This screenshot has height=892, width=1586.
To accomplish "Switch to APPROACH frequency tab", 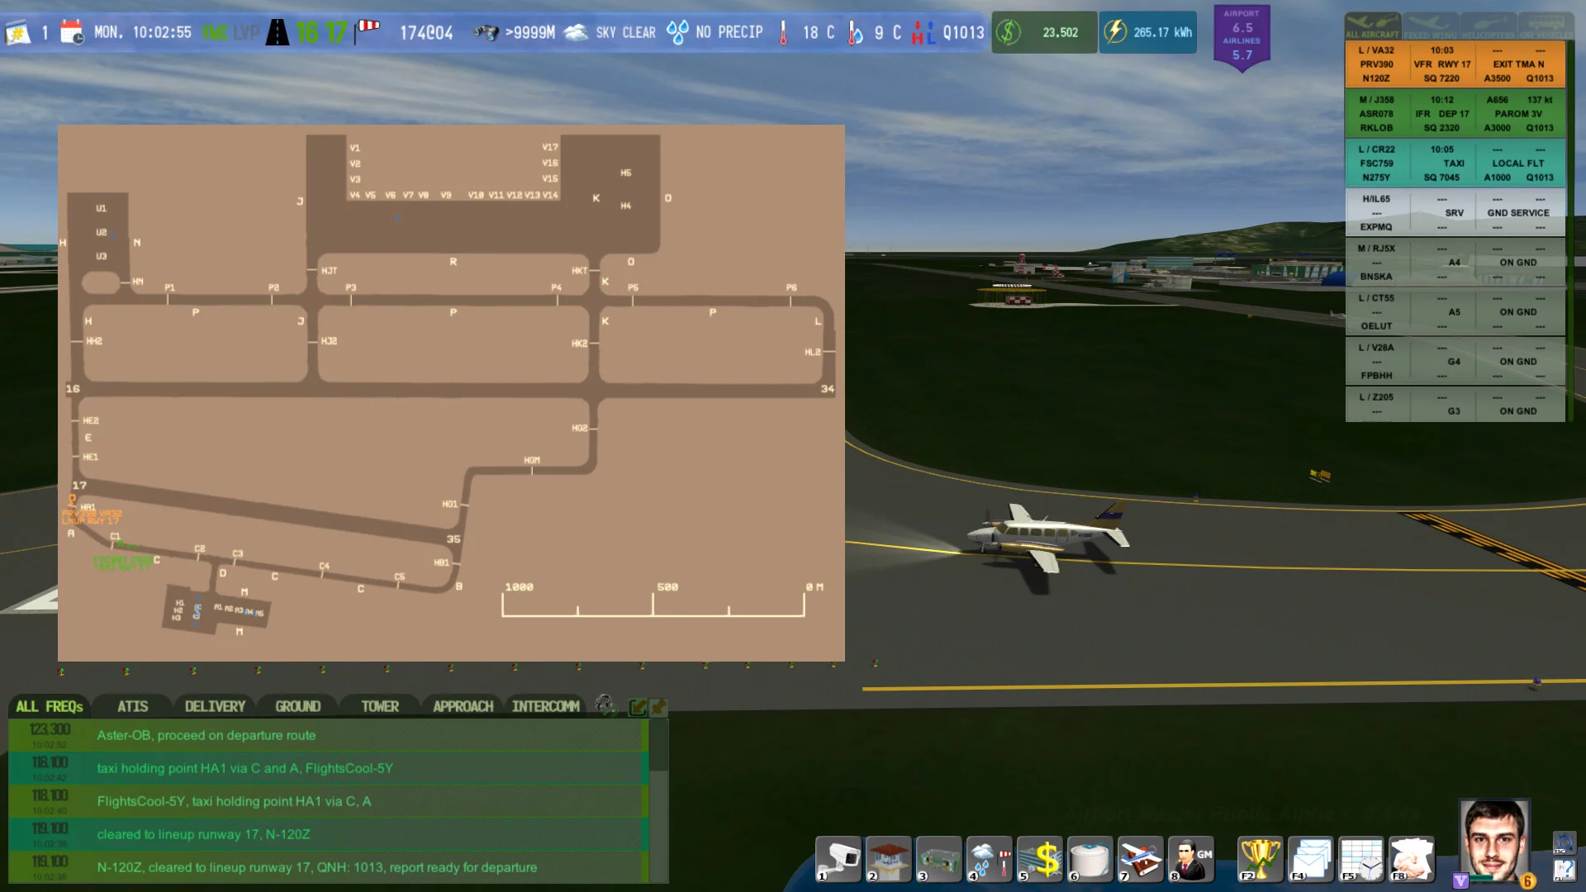I will 463,706.
